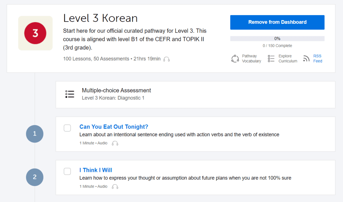This screenshot has width=343, height=202.
Task: Select the numbered circle 1 beside first lesson
Action: tap(35, 134)
